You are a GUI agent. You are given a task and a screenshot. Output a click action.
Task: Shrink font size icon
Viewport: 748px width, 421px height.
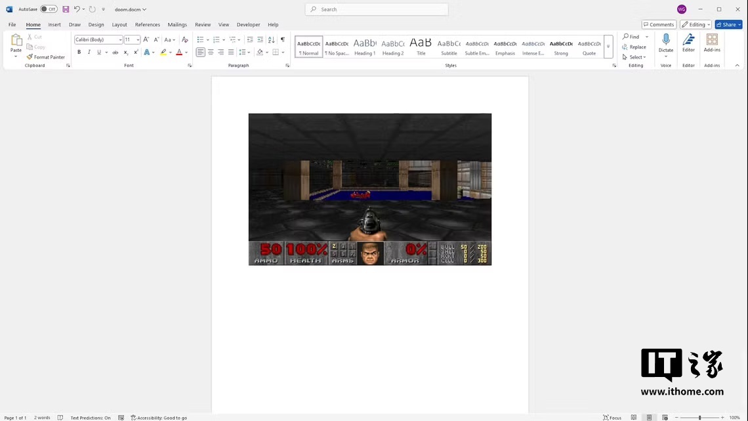coord(156,39)
